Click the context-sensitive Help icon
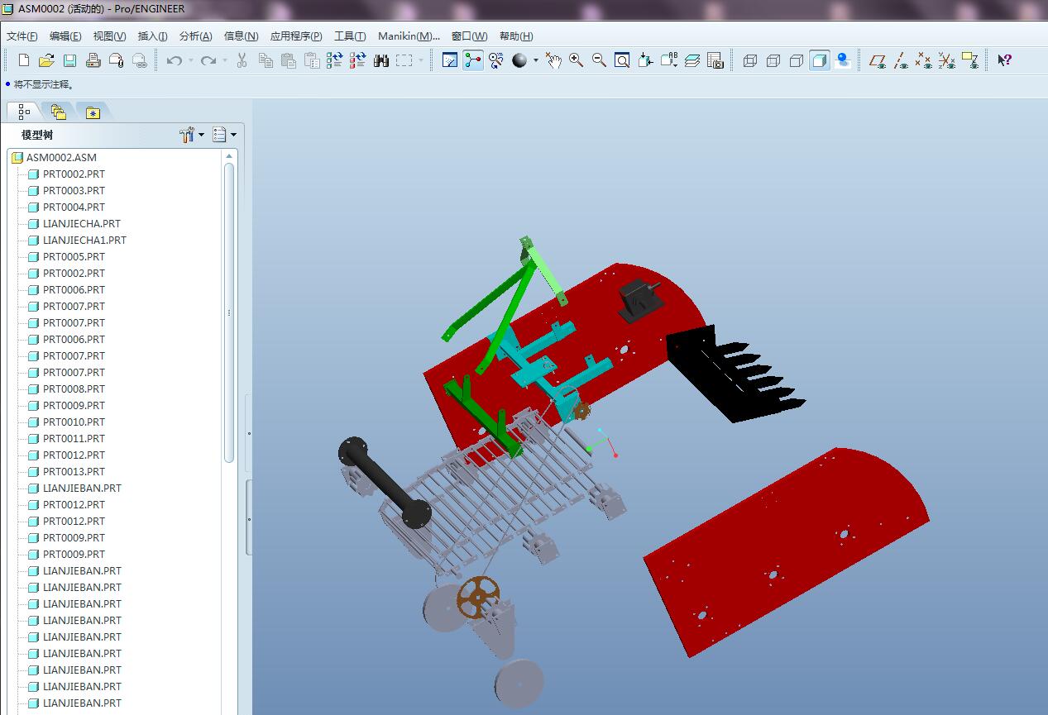This screenshot has height=715, width=1048. tap(1004, 60)
